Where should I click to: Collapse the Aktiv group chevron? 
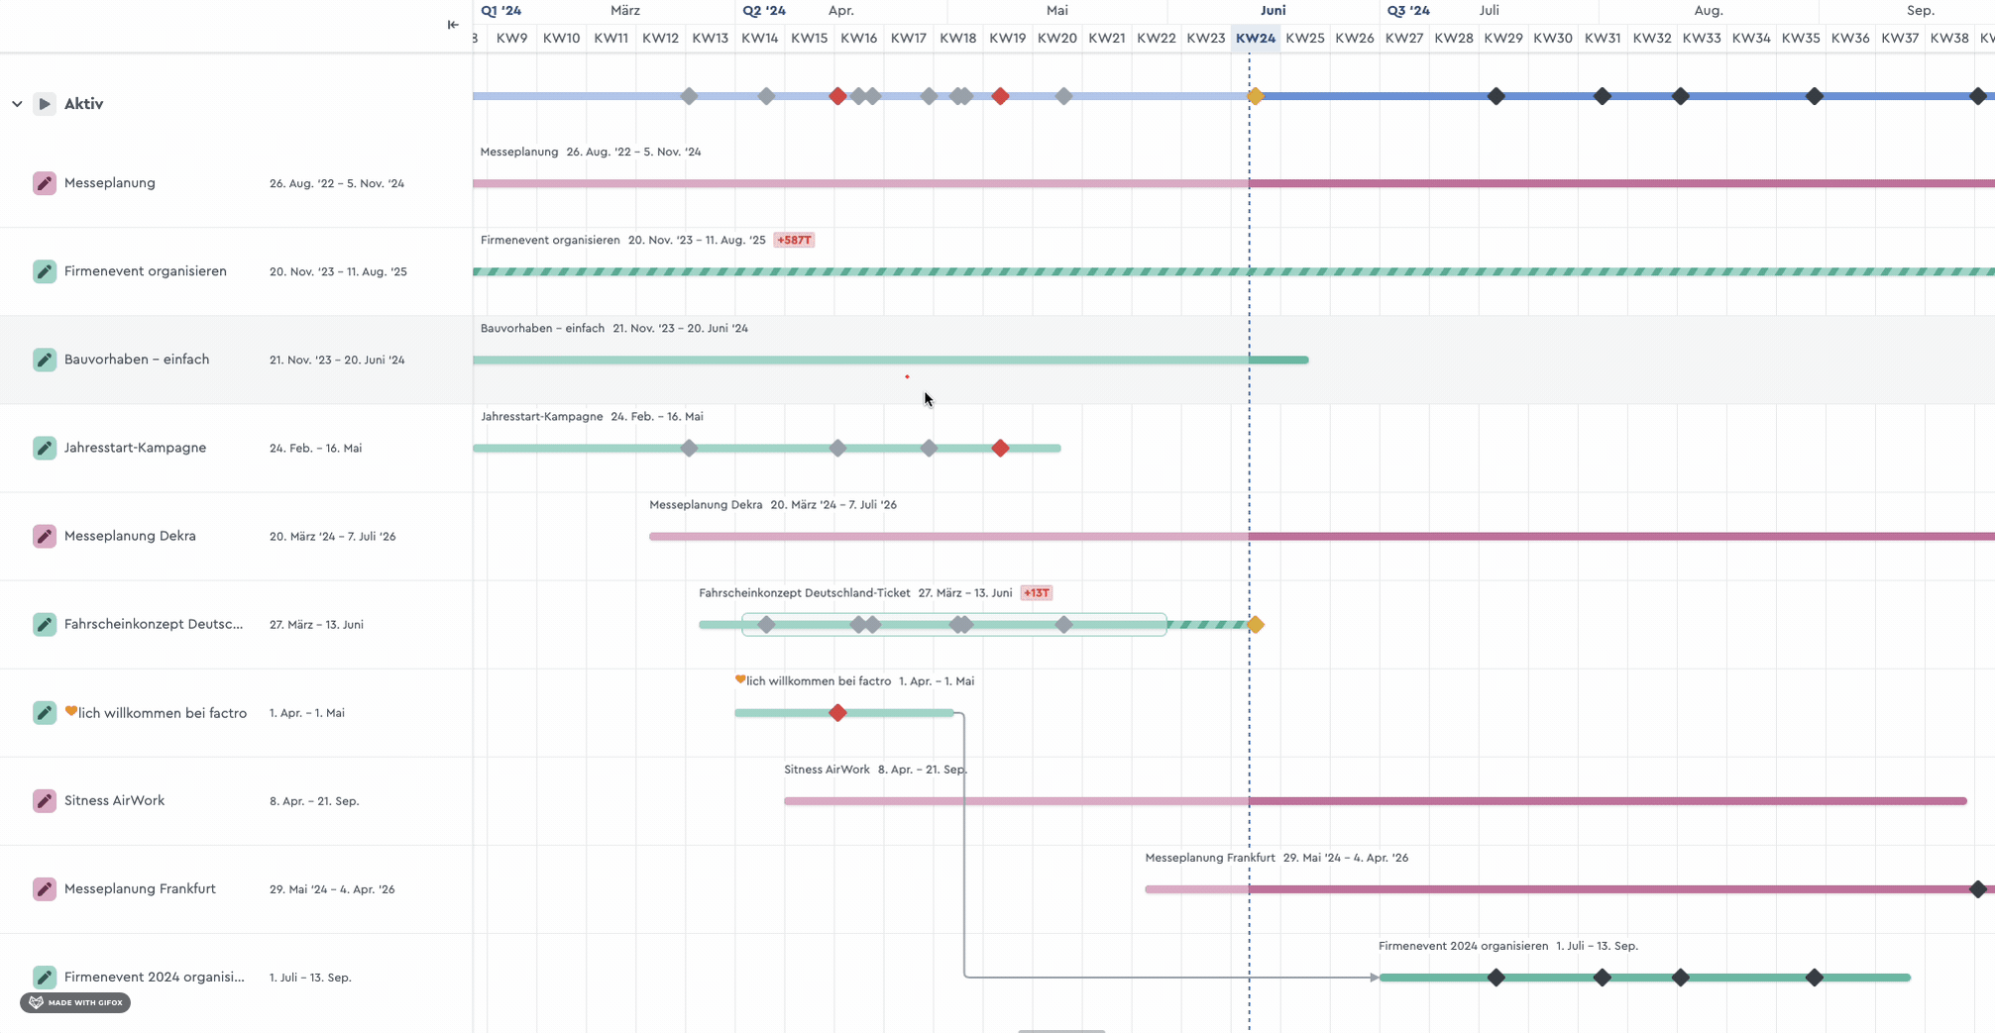[17, 104]
